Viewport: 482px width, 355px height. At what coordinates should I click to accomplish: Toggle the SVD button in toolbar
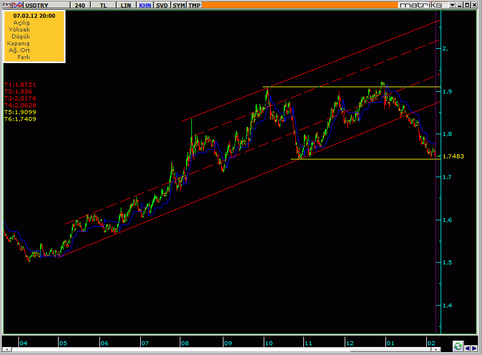point(163,5)
